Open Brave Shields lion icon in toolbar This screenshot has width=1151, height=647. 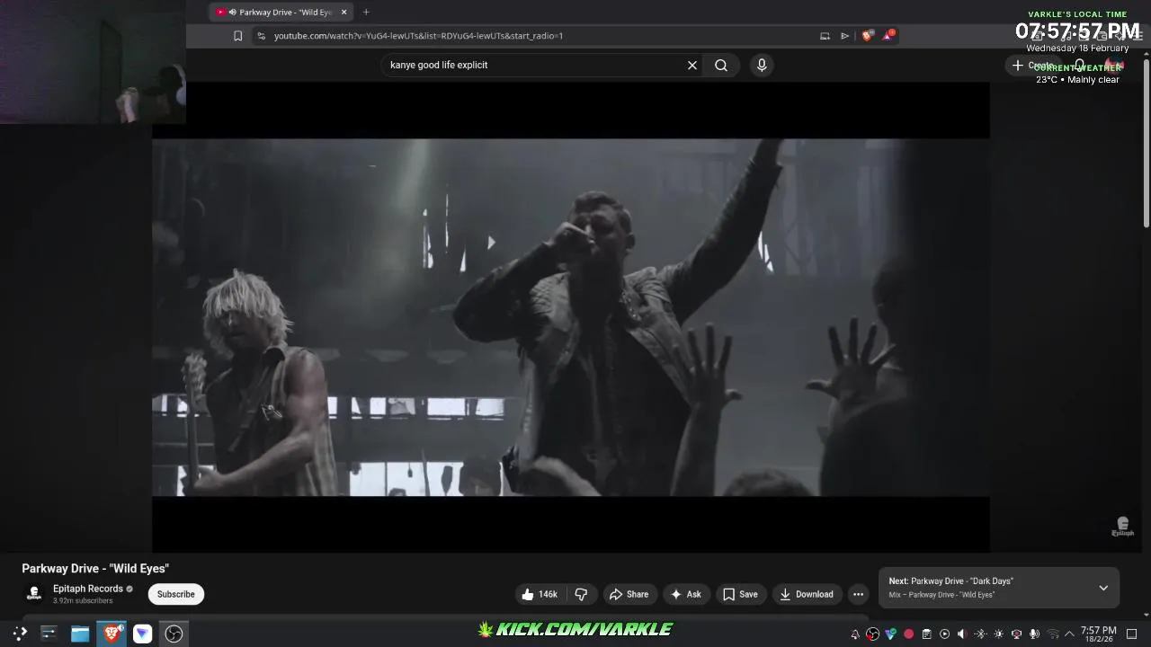pyautogui.click(x=867, y=36)
